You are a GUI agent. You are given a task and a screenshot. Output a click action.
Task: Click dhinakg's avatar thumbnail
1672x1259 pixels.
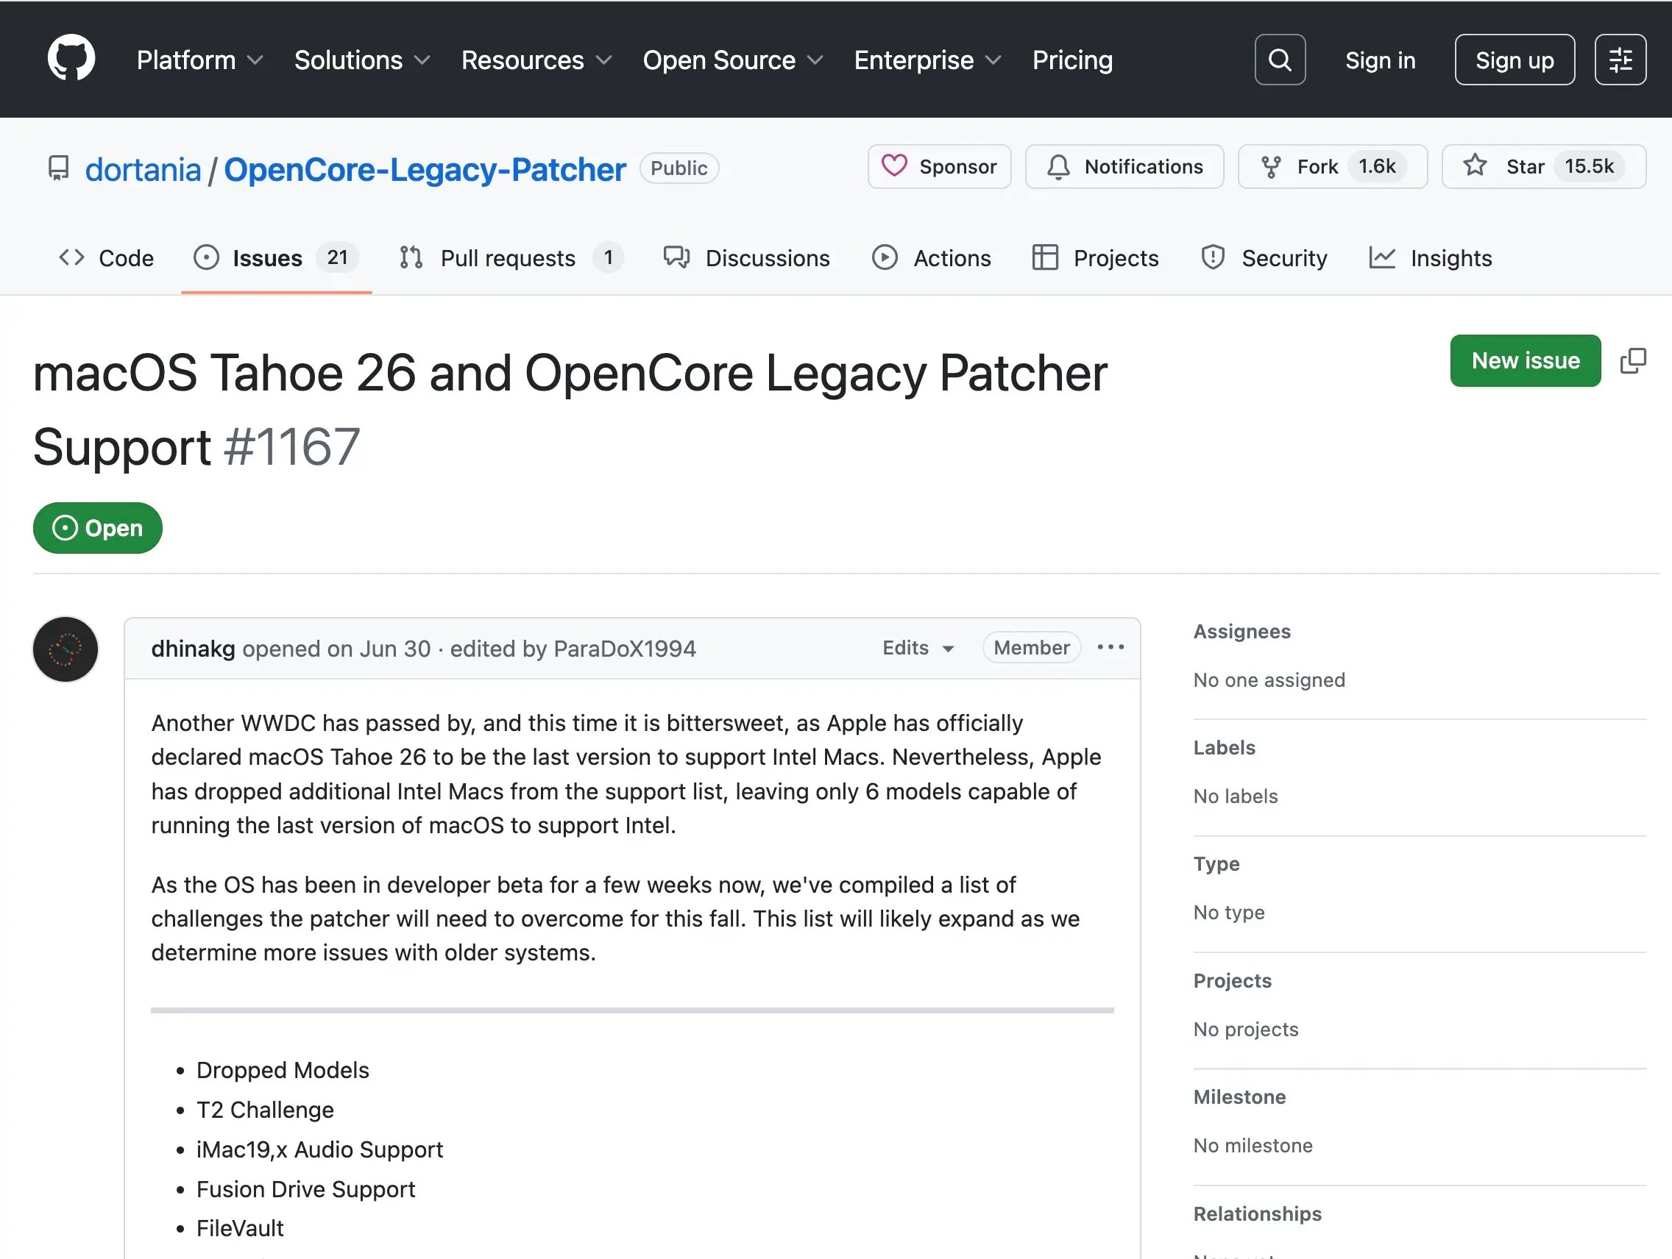point(65,649)
